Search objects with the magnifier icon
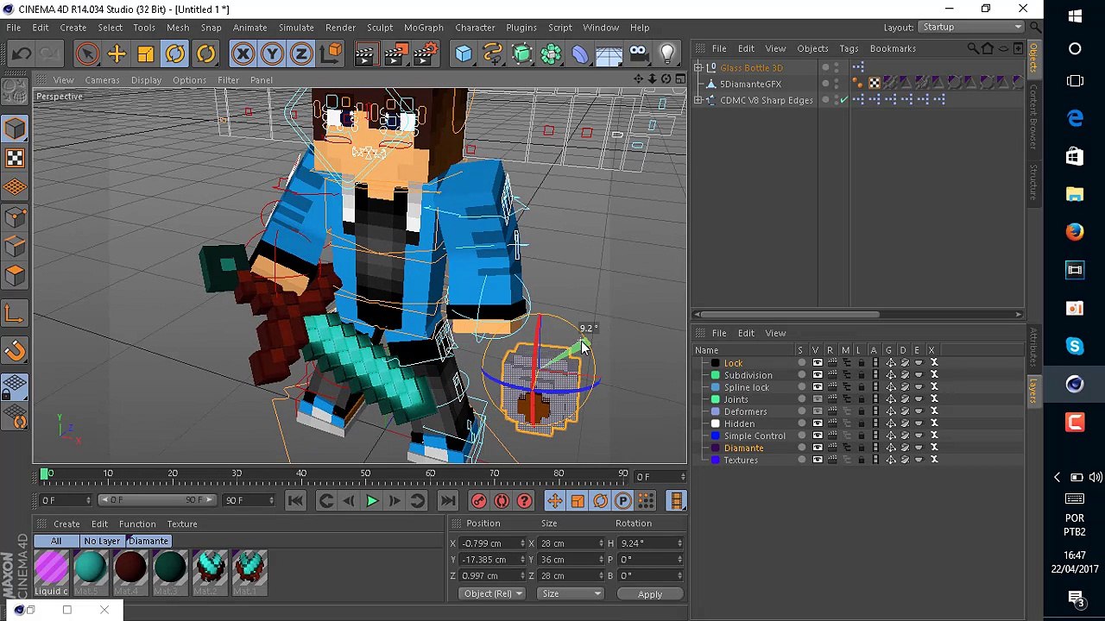 (973, 49)
